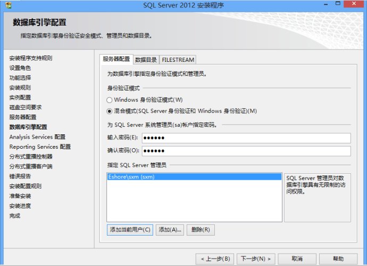Click Analysis Services 配置 step in sidebar

(x=37, y=137)
